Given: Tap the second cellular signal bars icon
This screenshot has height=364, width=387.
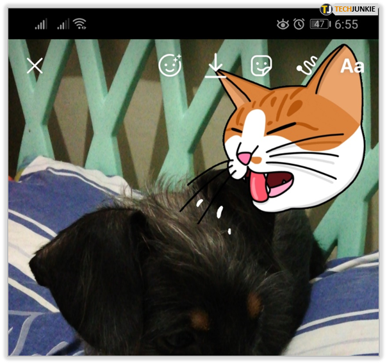Looking at the screenshot, I should coord(63,24).
